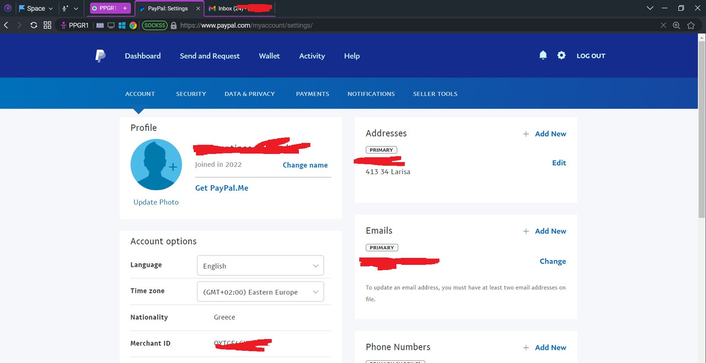
Task: Click the PPGR1 profile figure icon
Action: pyautogui.click(x=63, y=25)
